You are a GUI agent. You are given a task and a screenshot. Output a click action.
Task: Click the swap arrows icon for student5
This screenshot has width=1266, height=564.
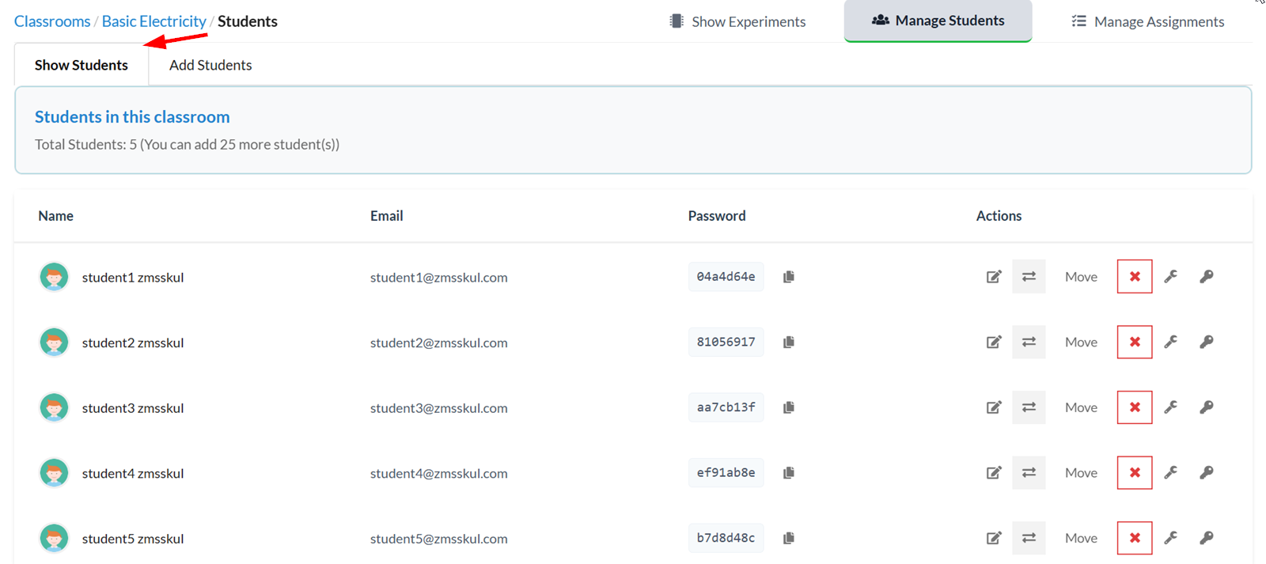click(x=1029, y=538)
